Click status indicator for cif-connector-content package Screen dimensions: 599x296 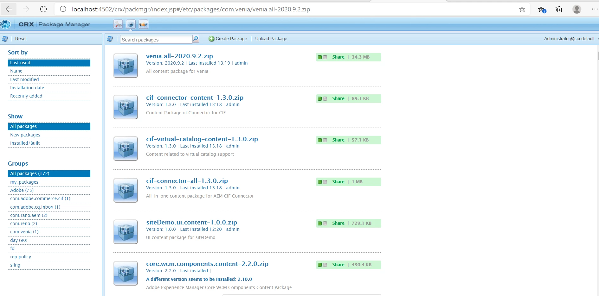pos(322,99)
